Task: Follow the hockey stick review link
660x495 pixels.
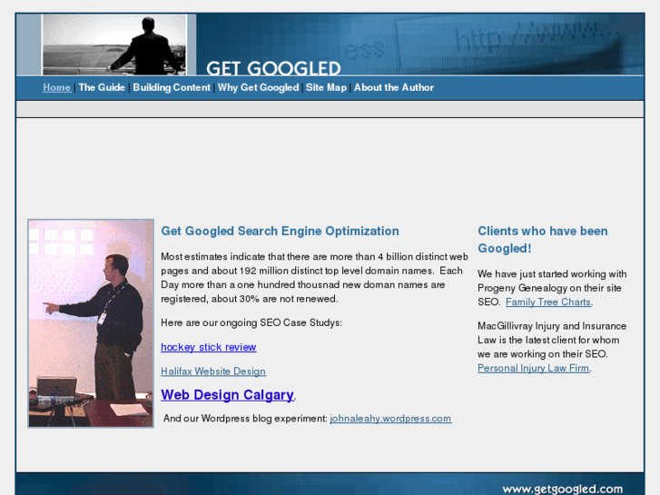Action: [x=209, y=347]
